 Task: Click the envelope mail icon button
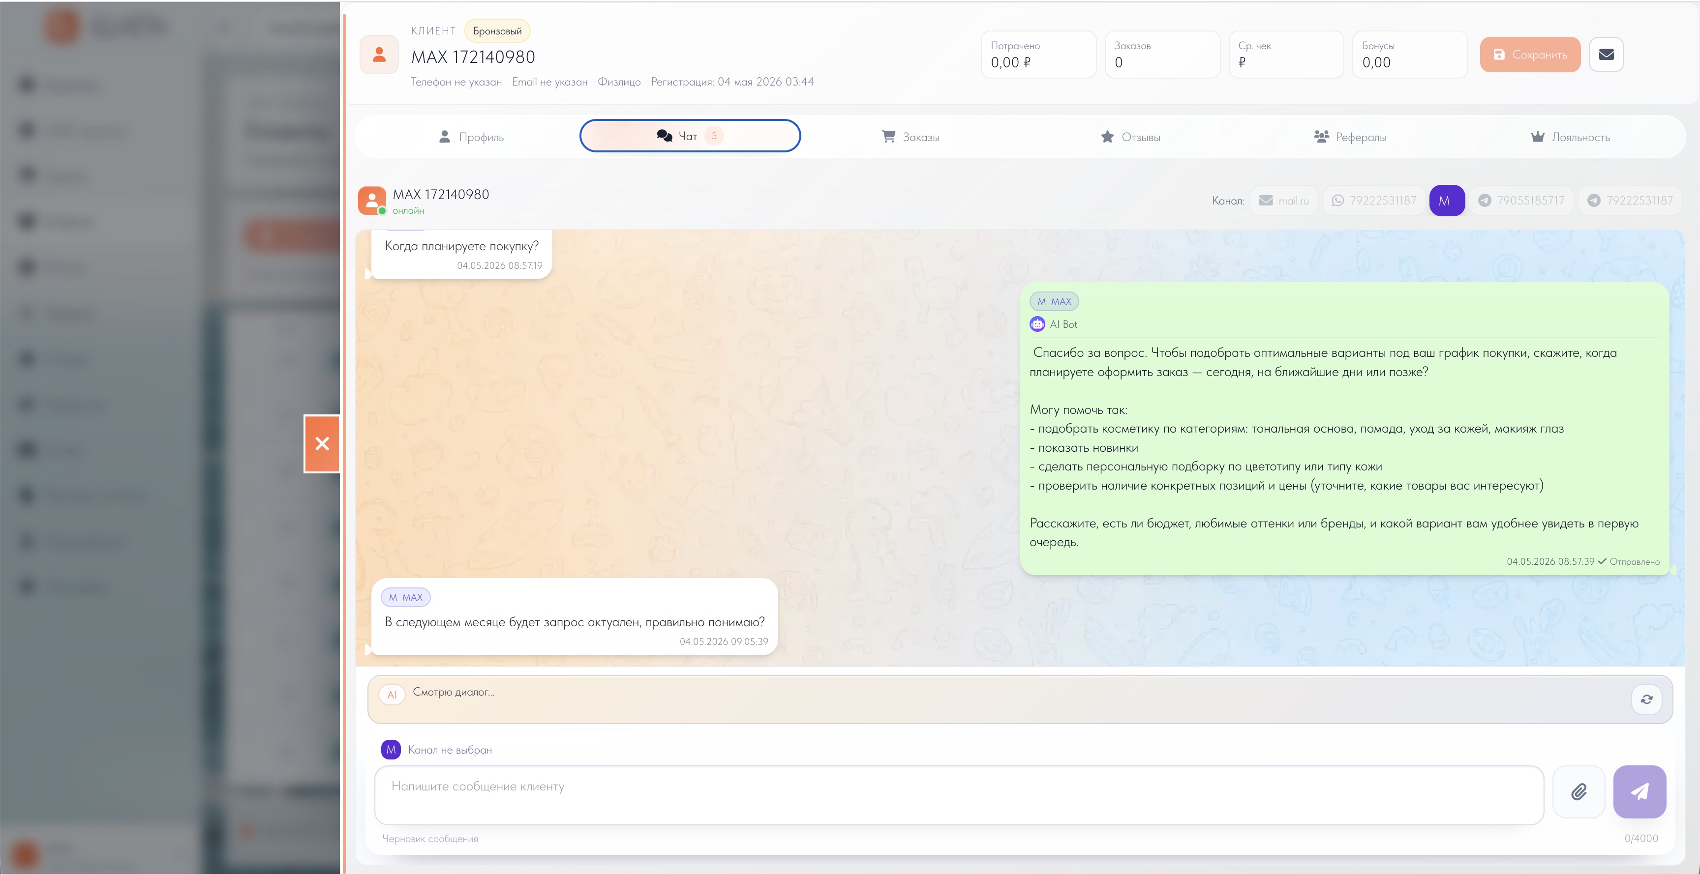point(1606,55)
